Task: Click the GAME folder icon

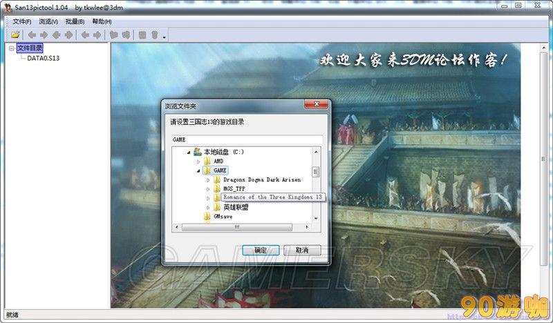Action: [x=207, y=170]
